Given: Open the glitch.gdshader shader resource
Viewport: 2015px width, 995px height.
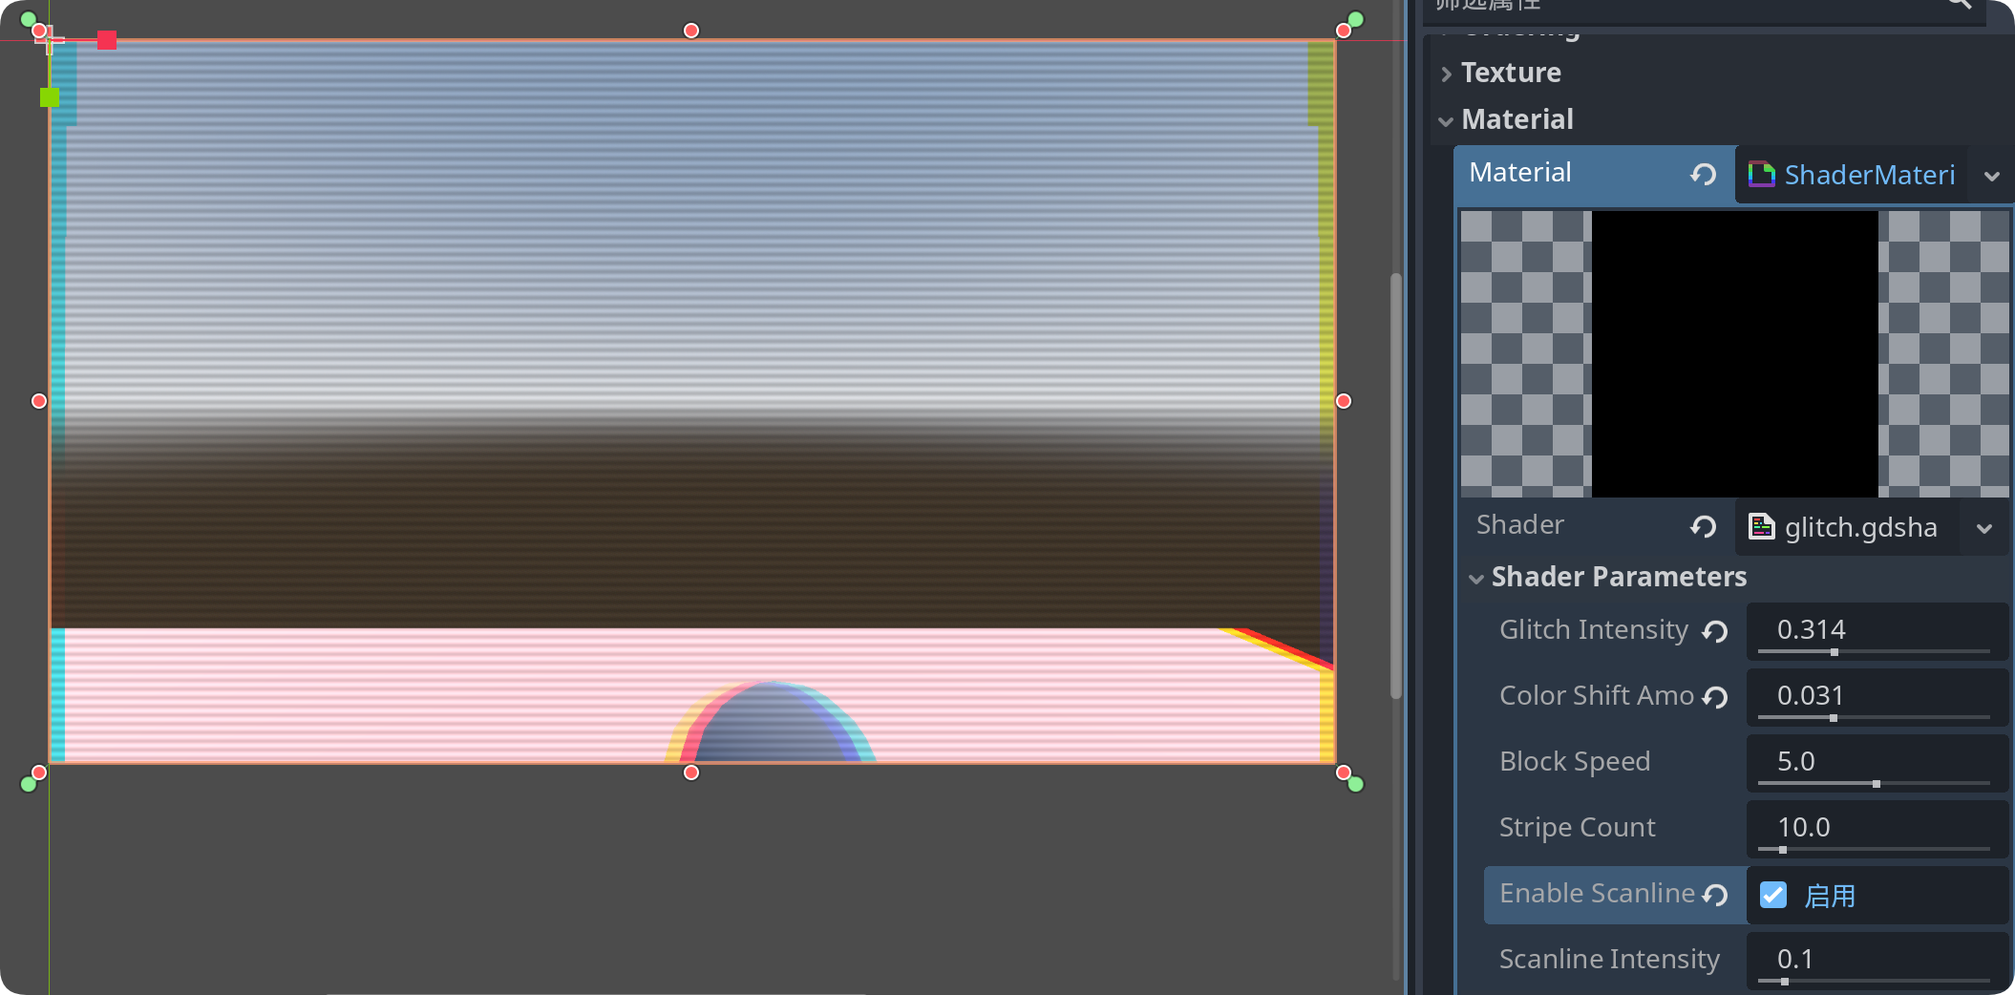Looking at the screenshot, I should click(1848, 527).
